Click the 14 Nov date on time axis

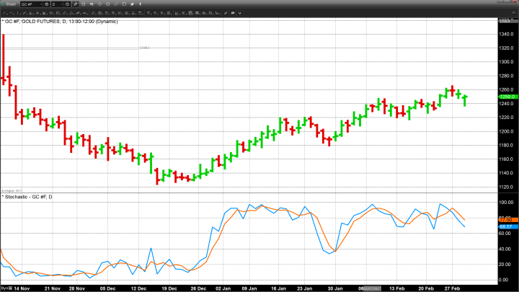(x=22, y=287)
